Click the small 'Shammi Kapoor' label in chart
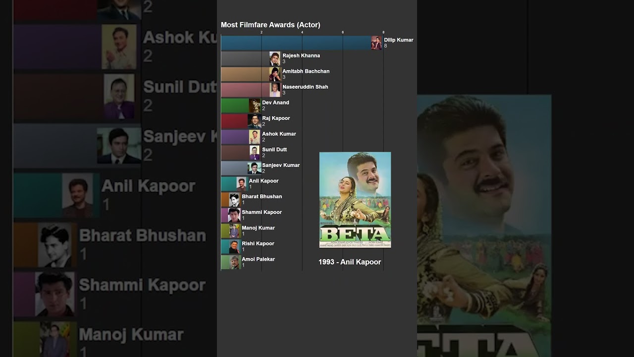The height and width of the screenshot is (357, 634). [x=262, y=212]
